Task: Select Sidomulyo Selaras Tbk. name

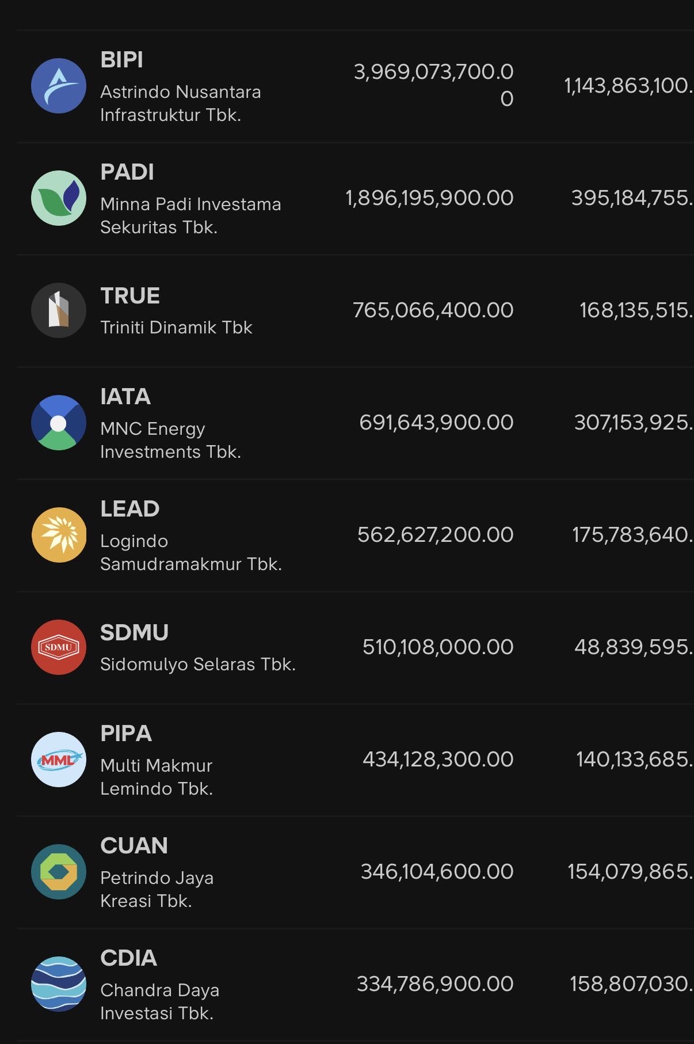Action: 197,665
